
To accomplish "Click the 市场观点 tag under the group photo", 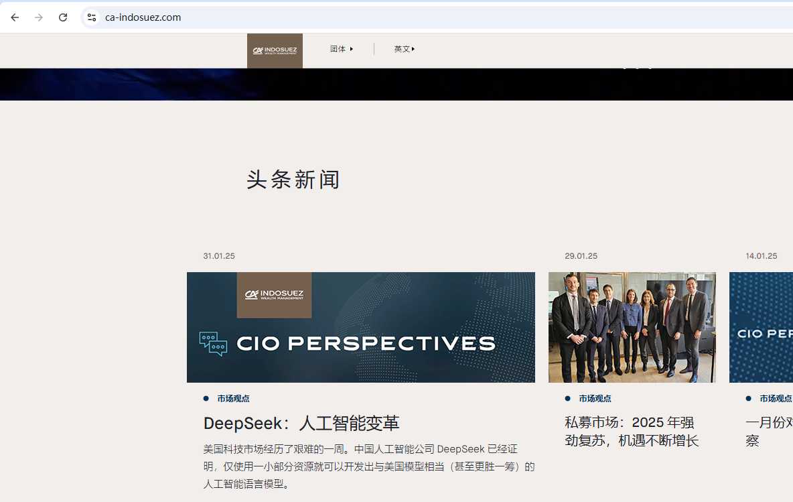I will [595, 399].
